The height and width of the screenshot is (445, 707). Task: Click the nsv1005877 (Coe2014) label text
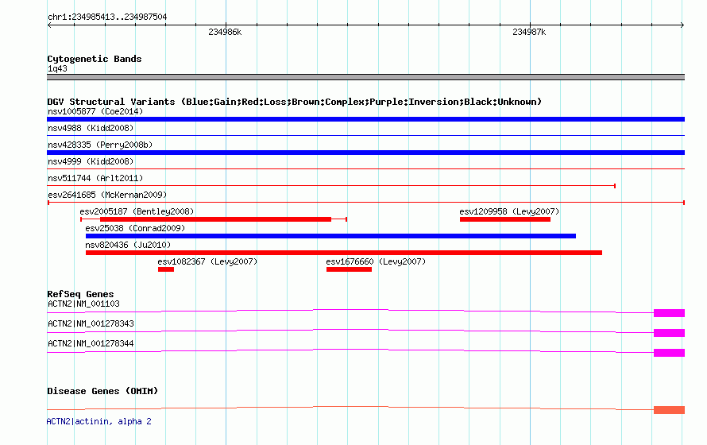(x=95, y=111)
